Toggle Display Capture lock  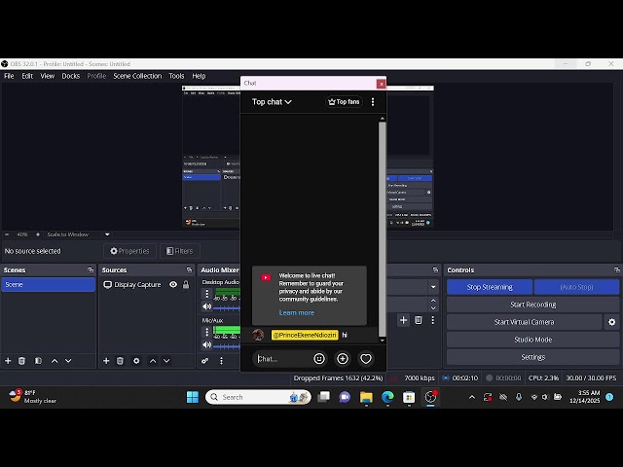point(186,284)
